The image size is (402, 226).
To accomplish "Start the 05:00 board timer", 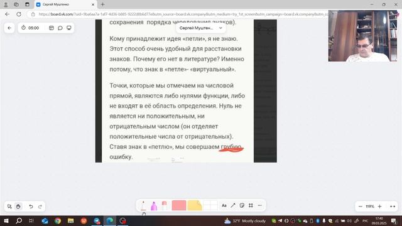I will click(x=30, y=28).
